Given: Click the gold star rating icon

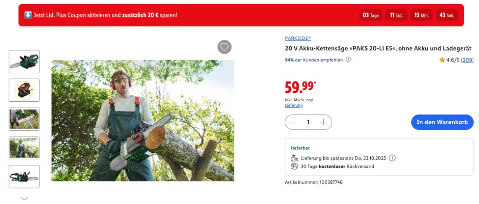Looking at the screenshot, I should [x=442, y=60].
